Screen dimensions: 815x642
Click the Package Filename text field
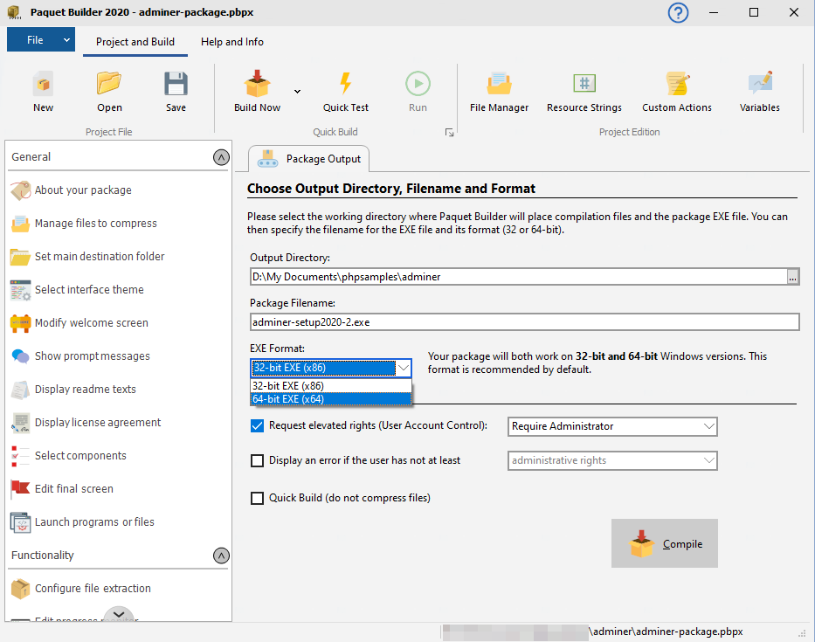524,322
